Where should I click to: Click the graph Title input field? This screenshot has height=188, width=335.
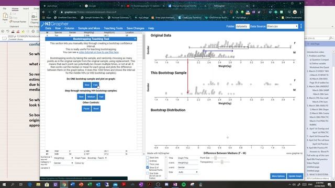pos(187,158)
